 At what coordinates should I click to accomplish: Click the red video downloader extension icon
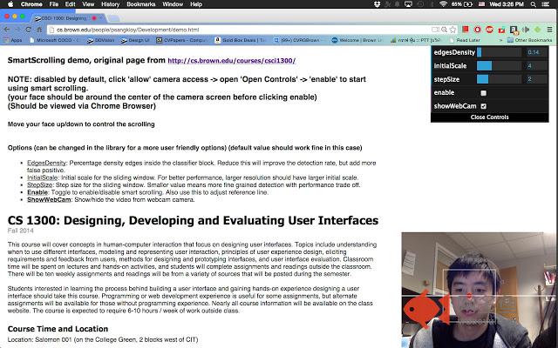point(501,30)
